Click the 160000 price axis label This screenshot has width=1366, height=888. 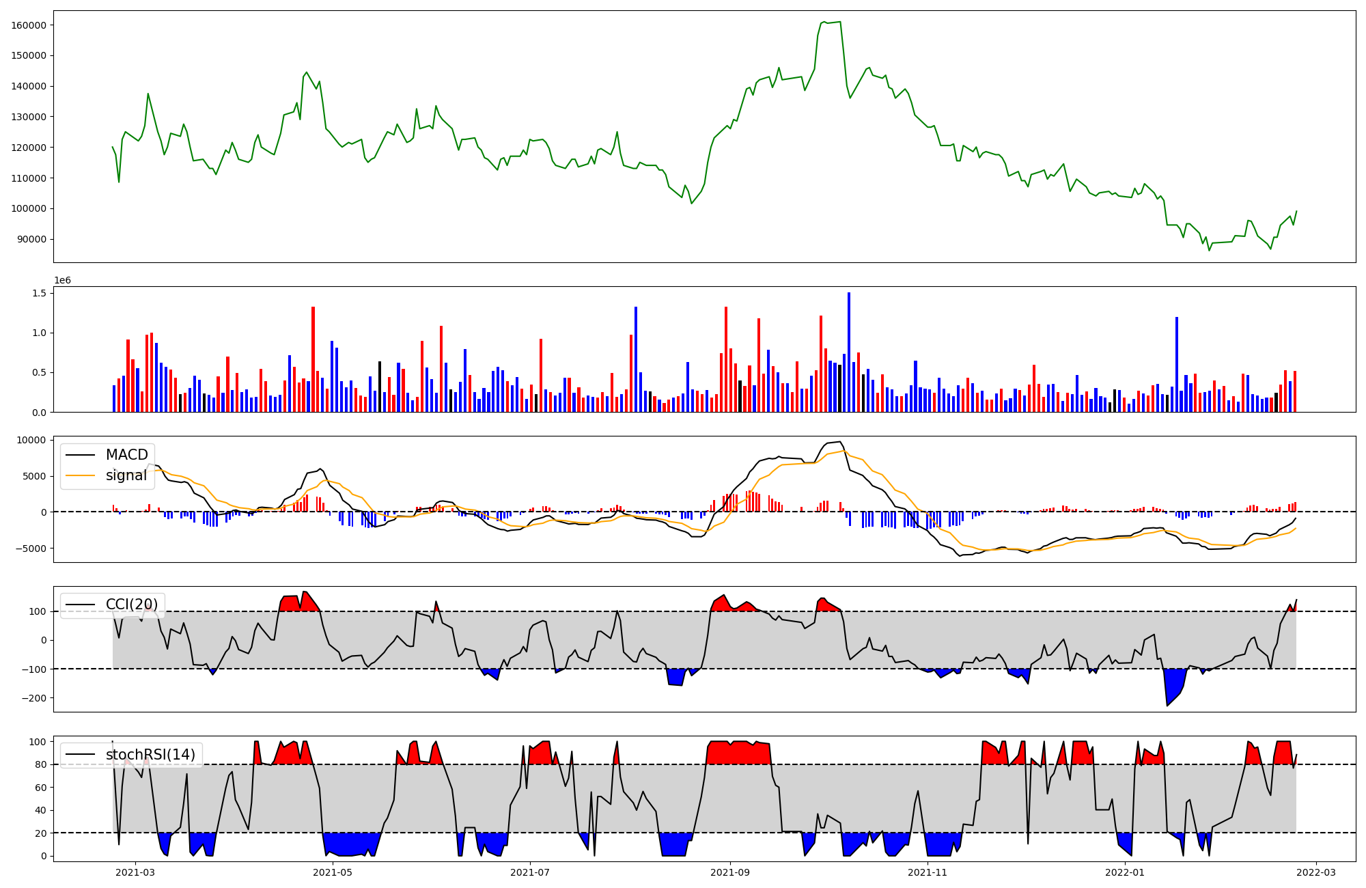tap(29, 25)
